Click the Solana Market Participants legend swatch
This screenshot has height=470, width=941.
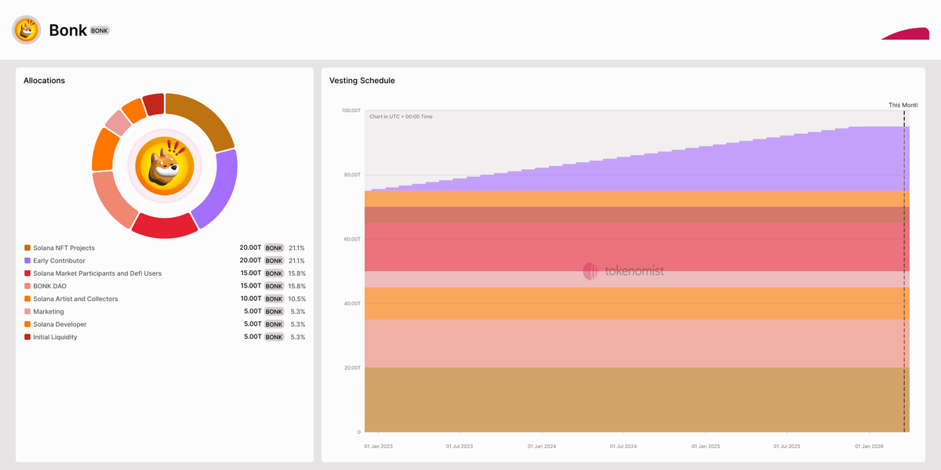(27, 273)
